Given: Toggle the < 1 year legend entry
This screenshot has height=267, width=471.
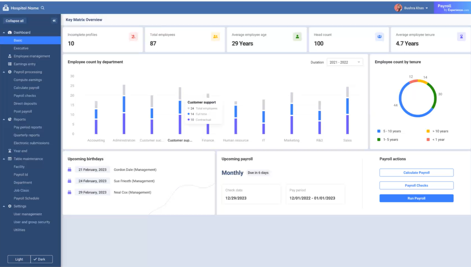Looking at the screenshot, I should pos(435,139).
